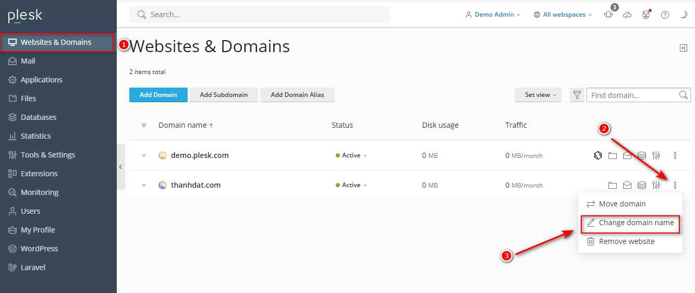695x293 pixels.
Task: Toggle dark mode moon icon
Action: click(684, 15)
